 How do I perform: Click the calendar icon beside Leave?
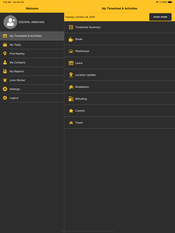pyautogui.click(x=71, y=63)
